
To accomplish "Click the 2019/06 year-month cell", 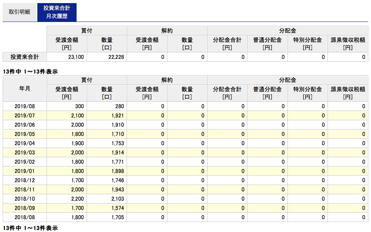I will click(25, 125).
